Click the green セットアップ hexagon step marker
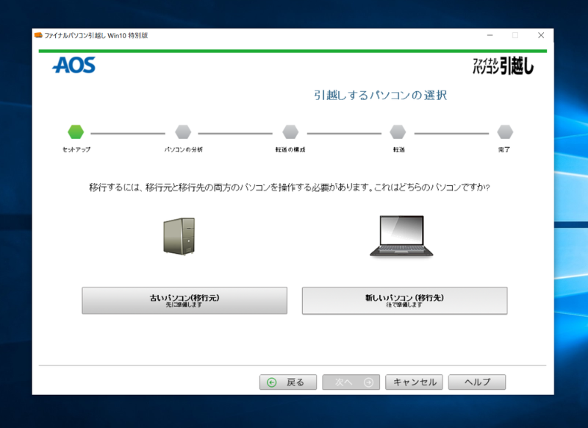Viewport: 588px width, 428px height. point(76,132)
